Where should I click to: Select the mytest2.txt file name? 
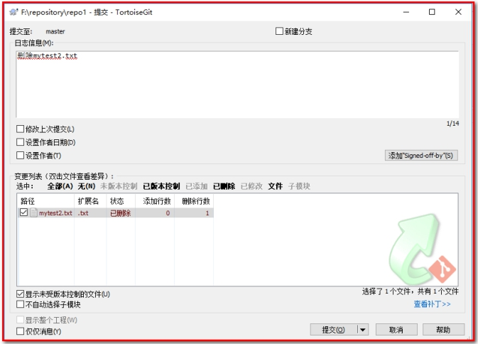coord(55,213)
